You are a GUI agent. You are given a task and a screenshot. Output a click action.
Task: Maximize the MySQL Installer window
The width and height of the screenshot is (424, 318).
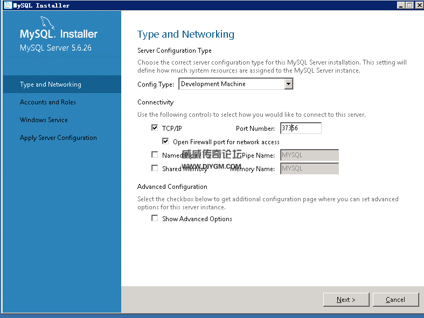tap(410, 5)
